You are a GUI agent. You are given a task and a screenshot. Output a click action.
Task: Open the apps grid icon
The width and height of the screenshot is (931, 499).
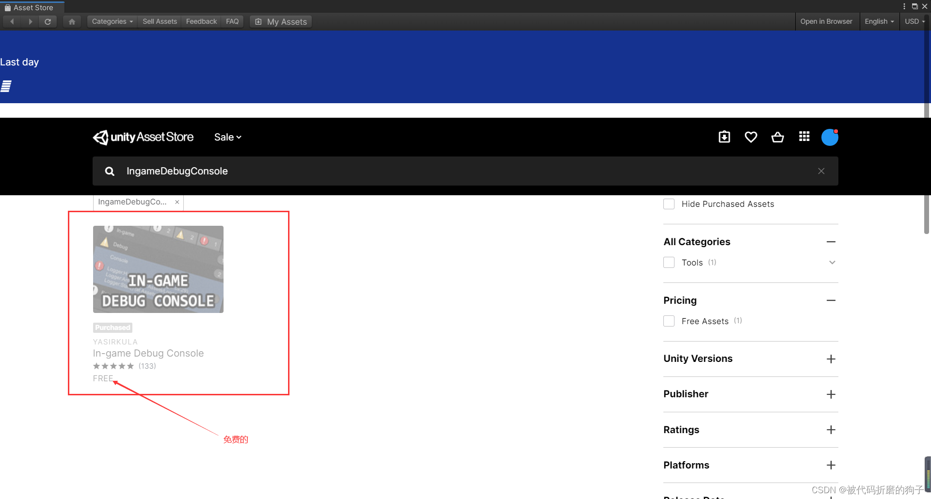[x=804, y=137]
